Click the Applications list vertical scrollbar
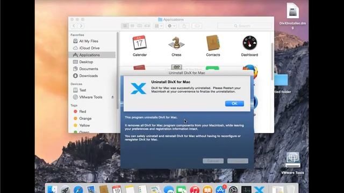This screenshot has width=344, height=193. 273,61
